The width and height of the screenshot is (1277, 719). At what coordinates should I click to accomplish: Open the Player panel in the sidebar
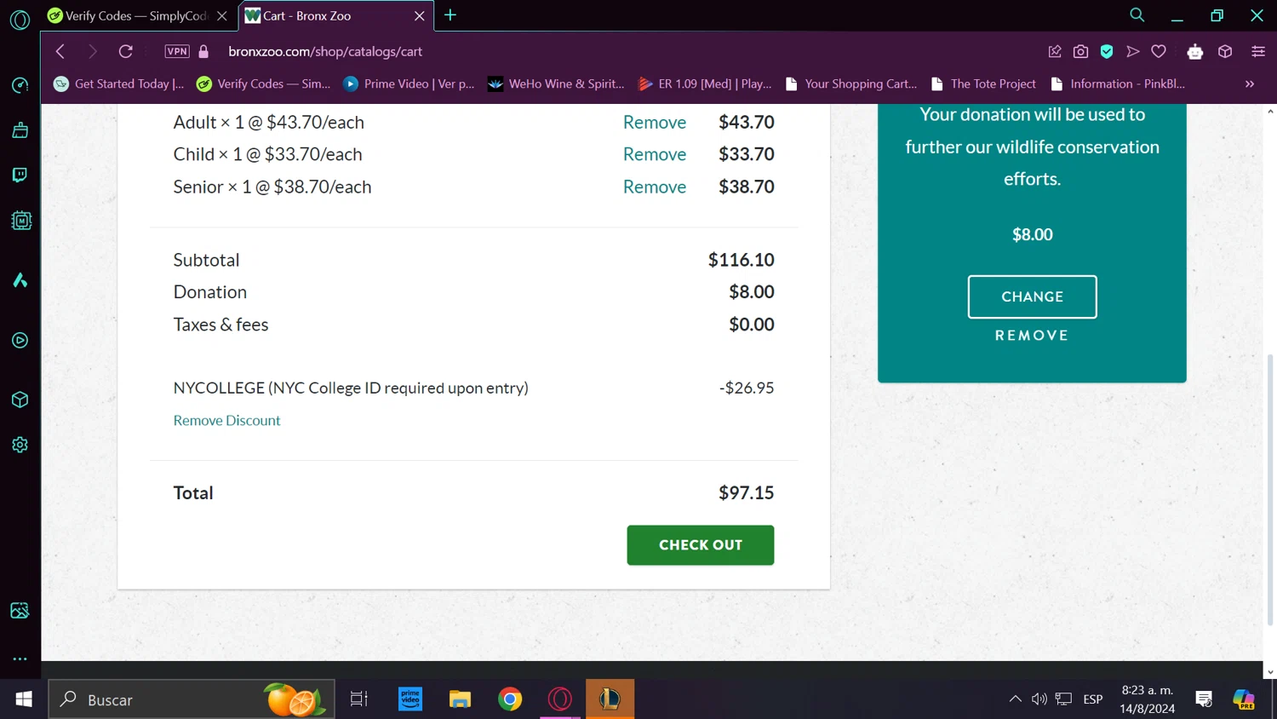coord(20,341)
